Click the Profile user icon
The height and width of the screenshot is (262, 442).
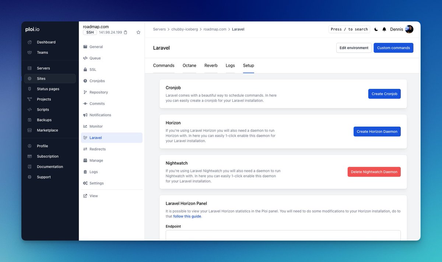(29, 146)
